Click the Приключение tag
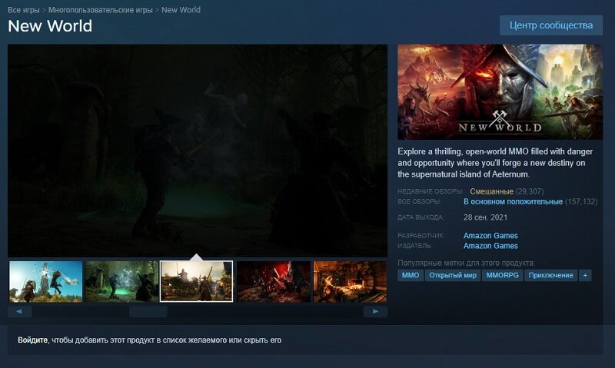The image size is (615, 368). 550,275
